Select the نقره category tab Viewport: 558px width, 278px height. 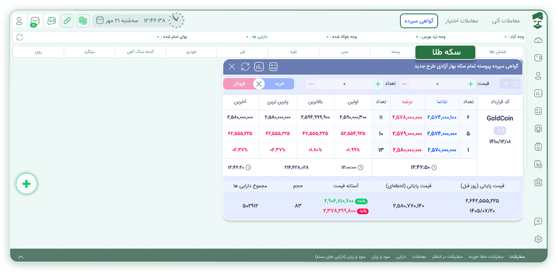(x=294, y=52)
